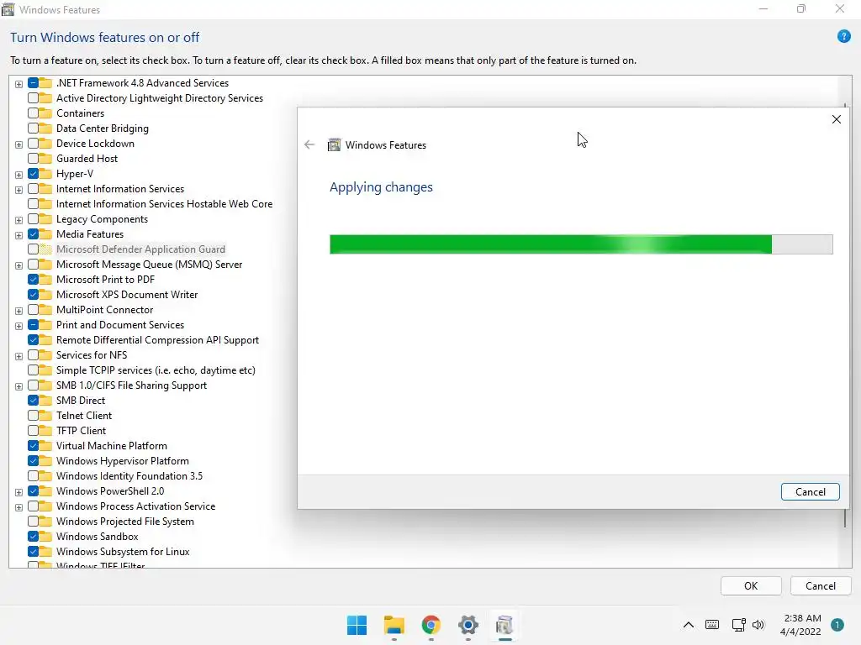Expand MultiPoint Connector node
This screenshot has height=645, width=861.
coord(18,311)
